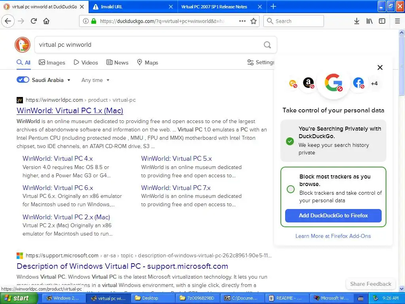
Task: Select the Videos results tab
Action: pos(86,63)
